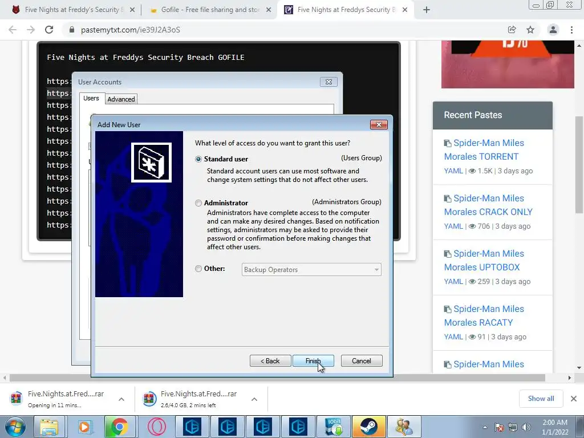The image size is (584, 438).
Task: Go forward in browser history
Action: point(31,30)
